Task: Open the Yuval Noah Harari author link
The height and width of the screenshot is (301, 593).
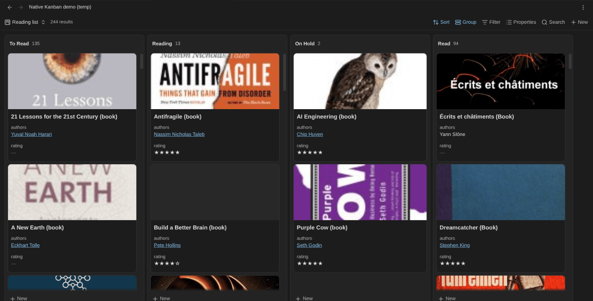Action: [x=31, y=134]
